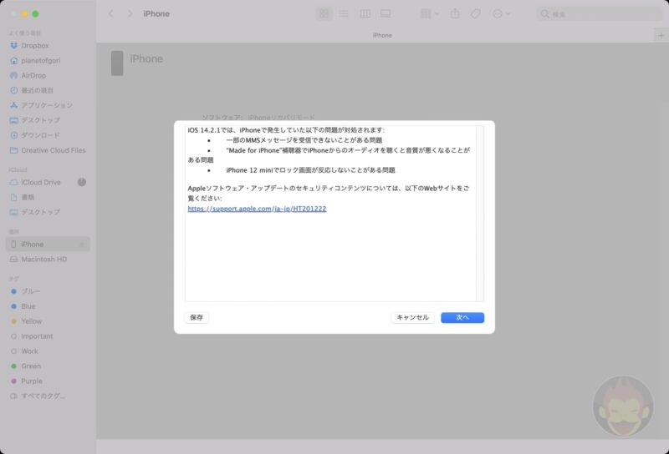The image size is (669, 454).
Task: Click the Share toolbar icon
Action: 455,14
